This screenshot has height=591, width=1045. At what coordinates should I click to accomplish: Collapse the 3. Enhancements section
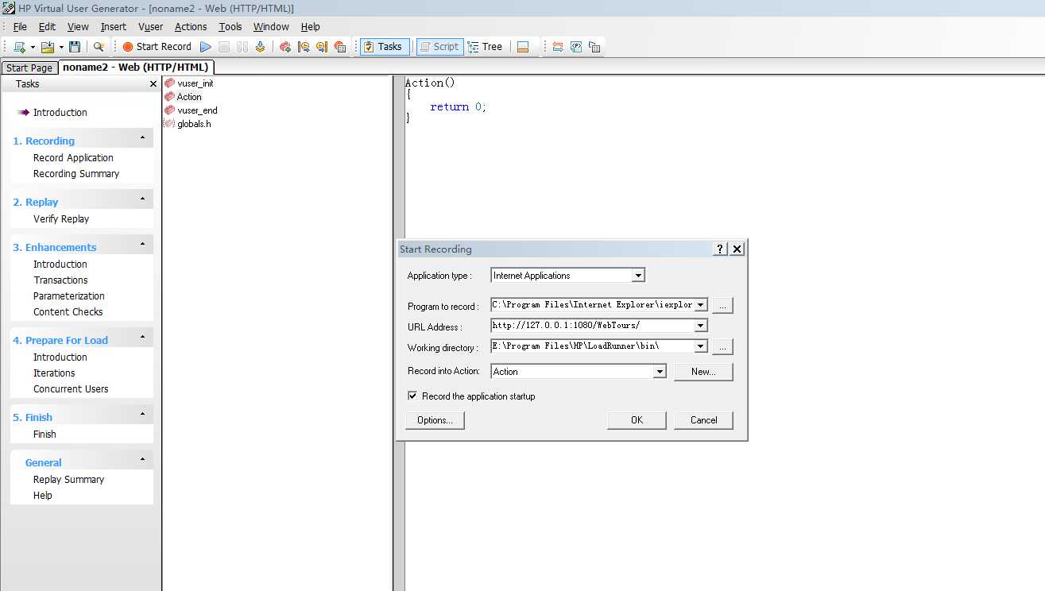click(x=143, y=245)
